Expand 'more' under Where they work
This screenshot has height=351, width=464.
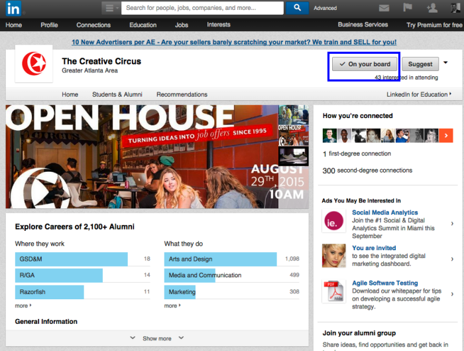pos(23,306)
